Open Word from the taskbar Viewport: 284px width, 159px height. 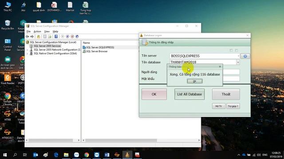point(107,155)
